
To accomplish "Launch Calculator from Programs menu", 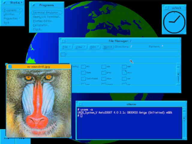I will [x=40, y=25].
